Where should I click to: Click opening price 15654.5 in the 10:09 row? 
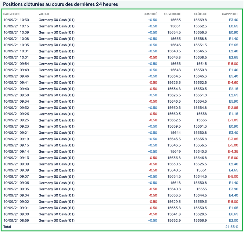point(174,33)
